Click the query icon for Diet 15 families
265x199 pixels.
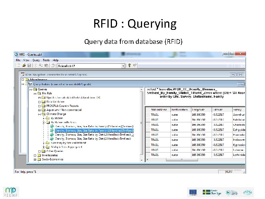(52, 139)
